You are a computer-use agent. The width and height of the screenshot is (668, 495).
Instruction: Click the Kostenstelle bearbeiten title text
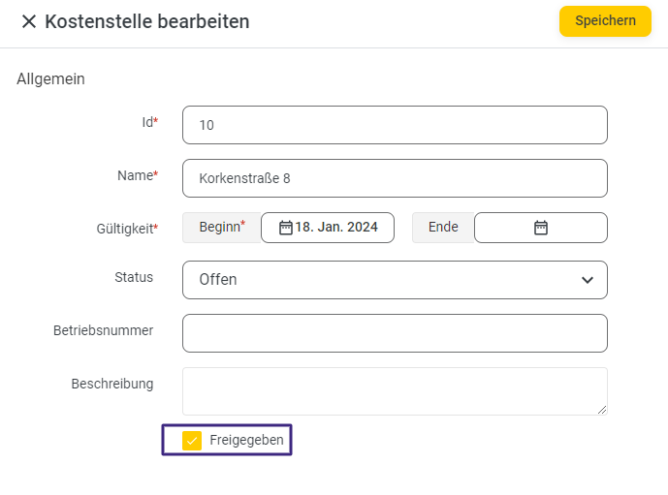click(x=146, y=21)
